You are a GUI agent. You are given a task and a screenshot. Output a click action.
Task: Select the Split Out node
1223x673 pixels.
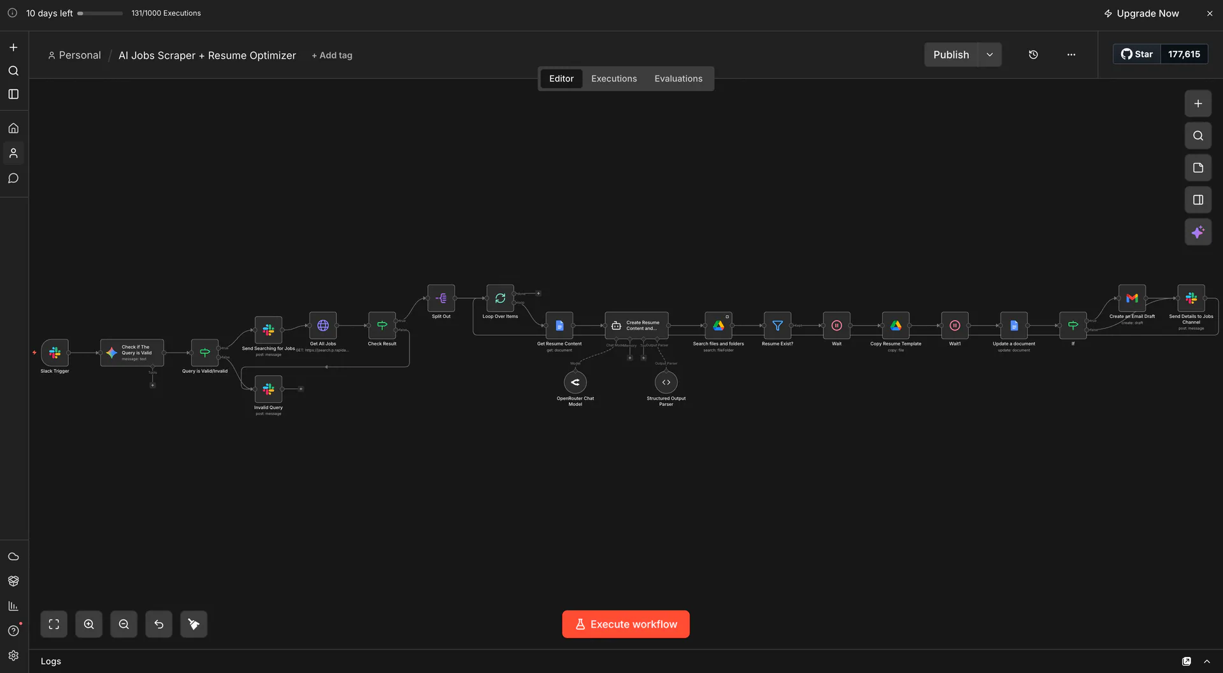click(441, 298)
